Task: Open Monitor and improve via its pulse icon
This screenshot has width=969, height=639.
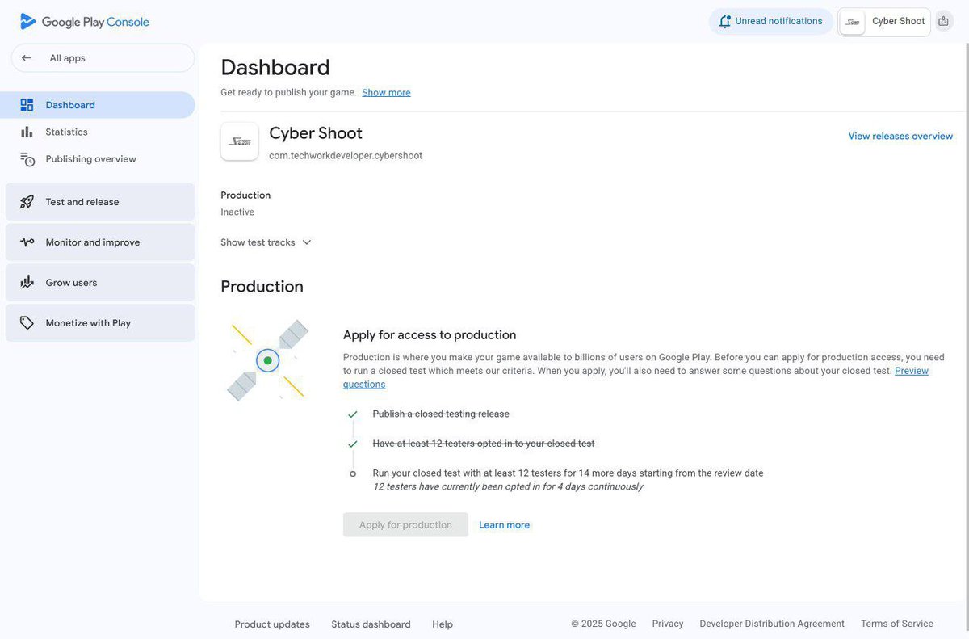Action: point(27,242)
